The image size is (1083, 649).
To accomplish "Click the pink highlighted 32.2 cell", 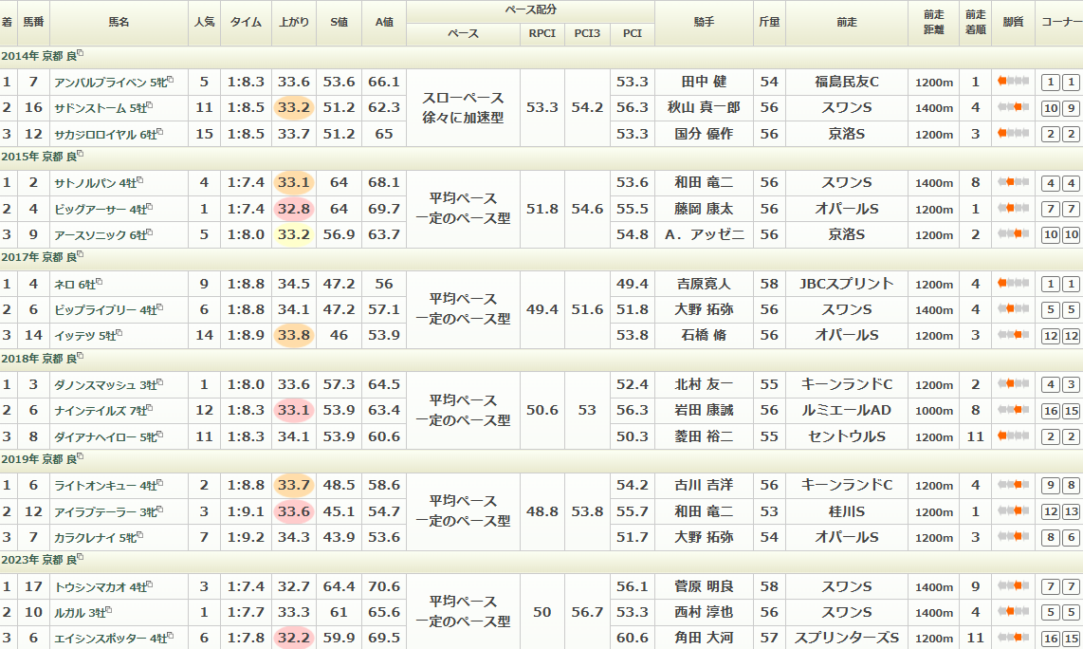I will point(294,638).
